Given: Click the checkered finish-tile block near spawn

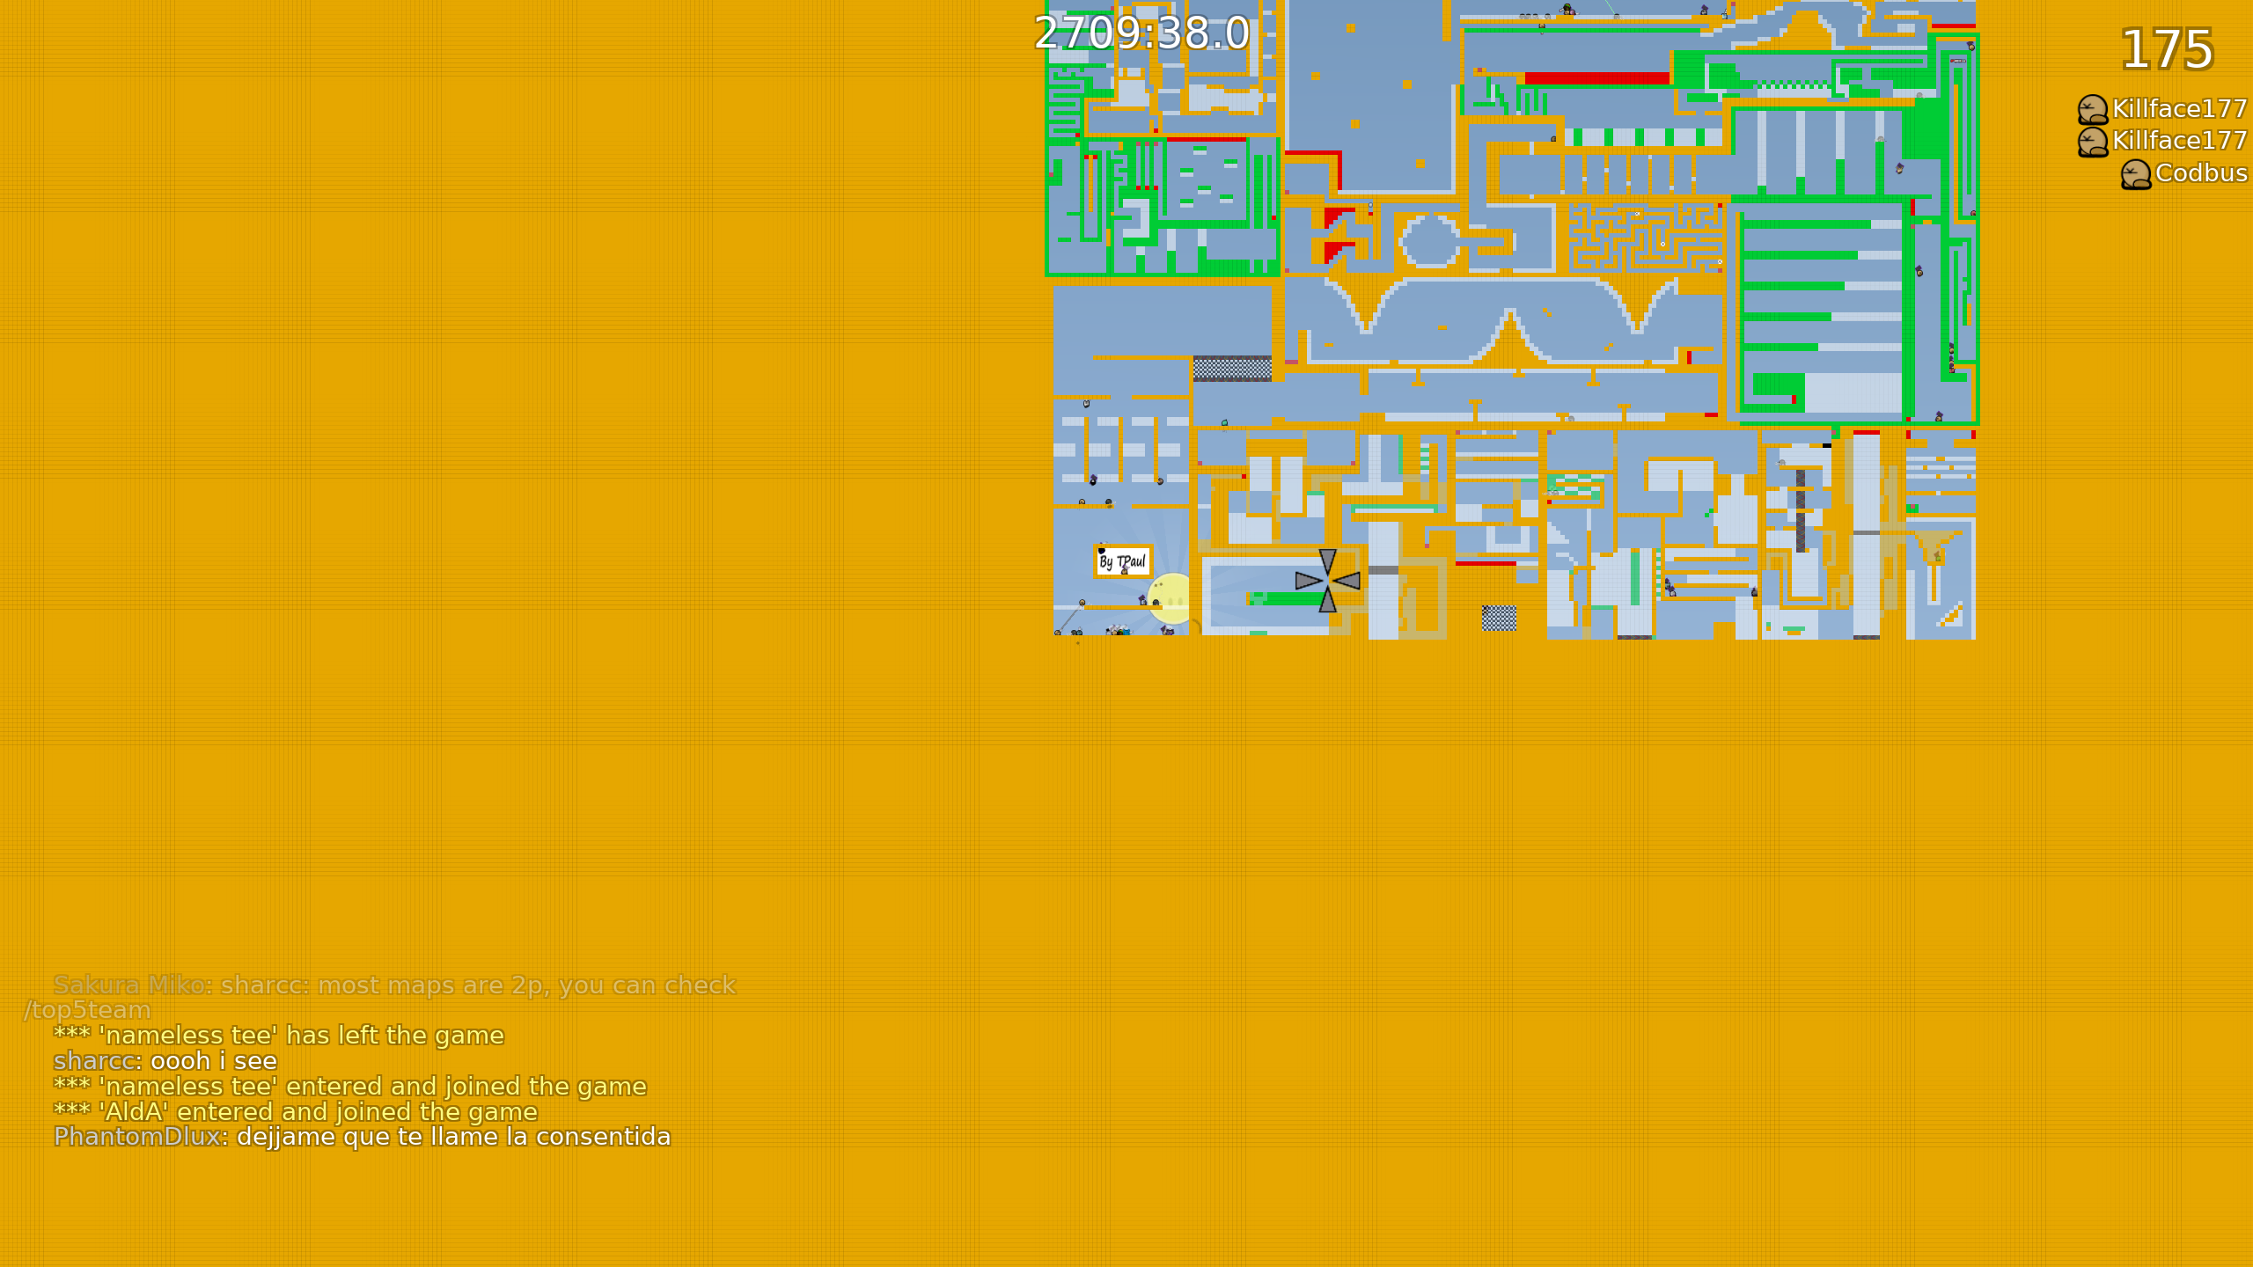Looking at the screenshot, I should pos(1499,619).
